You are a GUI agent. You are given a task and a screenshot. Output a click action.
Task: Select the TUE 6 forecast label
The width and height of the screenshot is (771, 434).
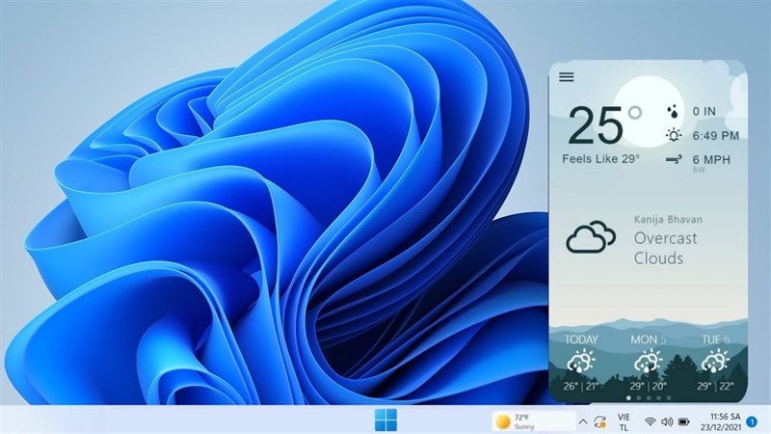(715, 339)
